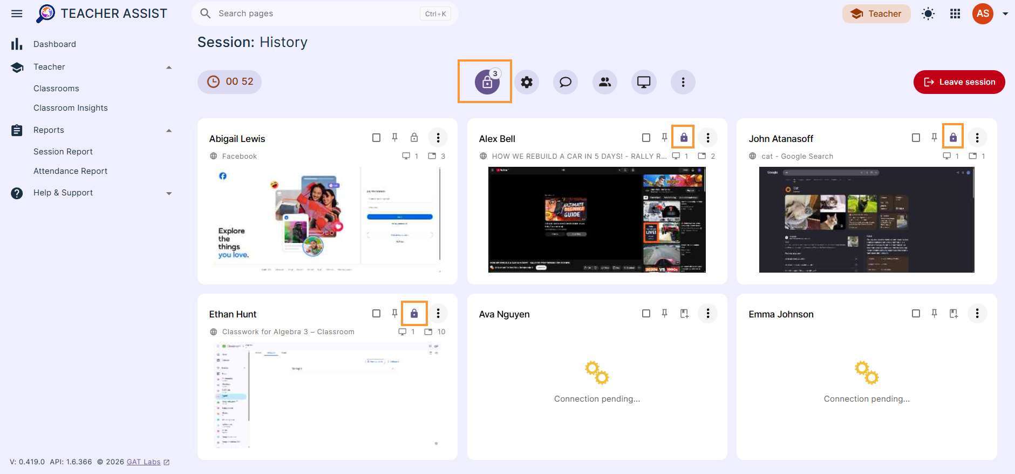Select Ava Nguyen checkbox
The height and width of the screenshot is (474, 1015).
pyautogui.click(x=646, y=313)
